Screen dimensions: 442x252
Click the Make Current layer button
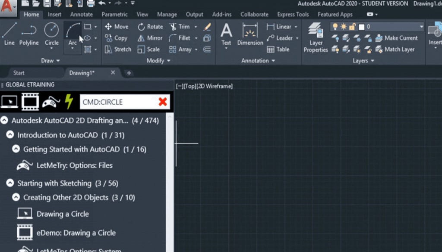(x=396, y=38)
